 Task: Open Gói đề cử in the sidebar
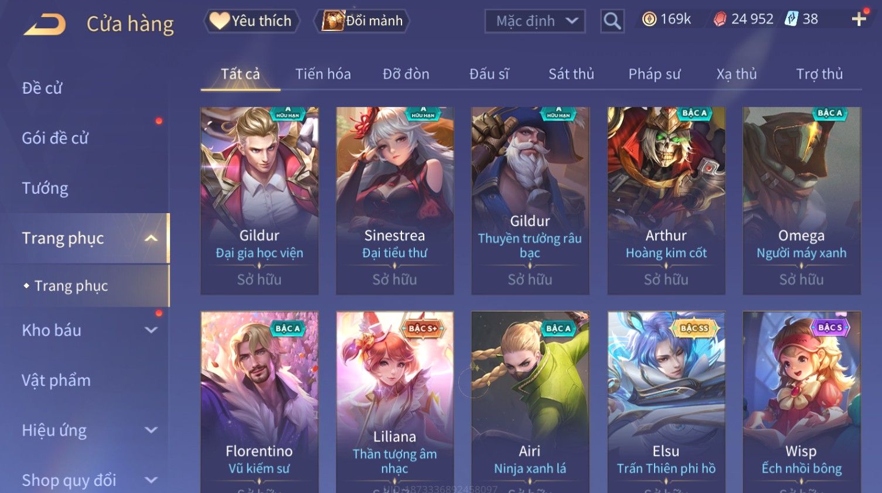55,138
